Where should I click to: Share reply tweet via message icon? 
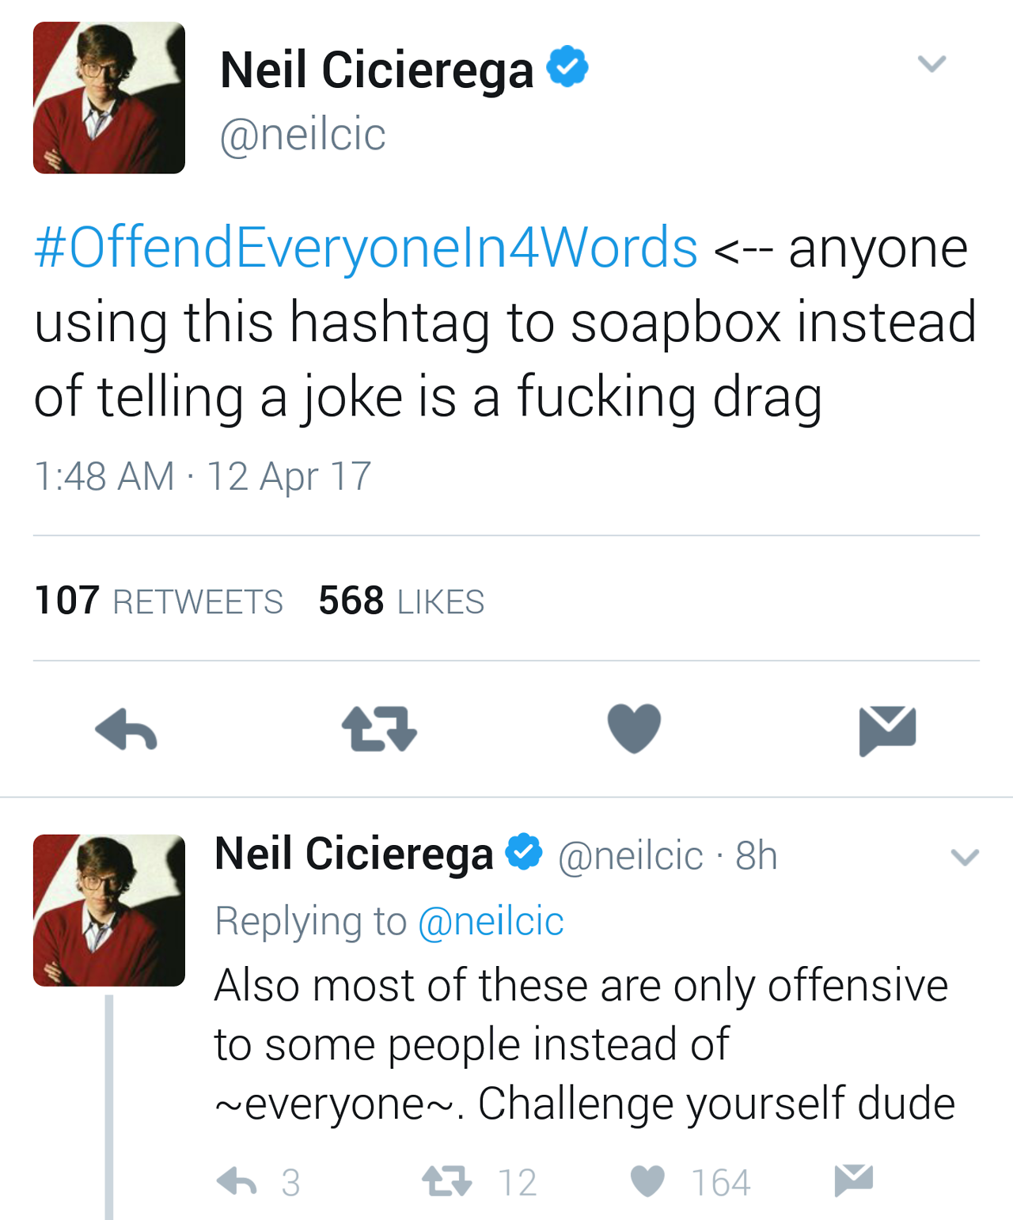(x=853, y=1180)
